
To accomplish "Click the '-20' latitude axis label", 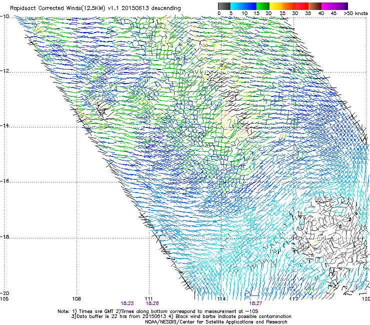I will 4,293.
